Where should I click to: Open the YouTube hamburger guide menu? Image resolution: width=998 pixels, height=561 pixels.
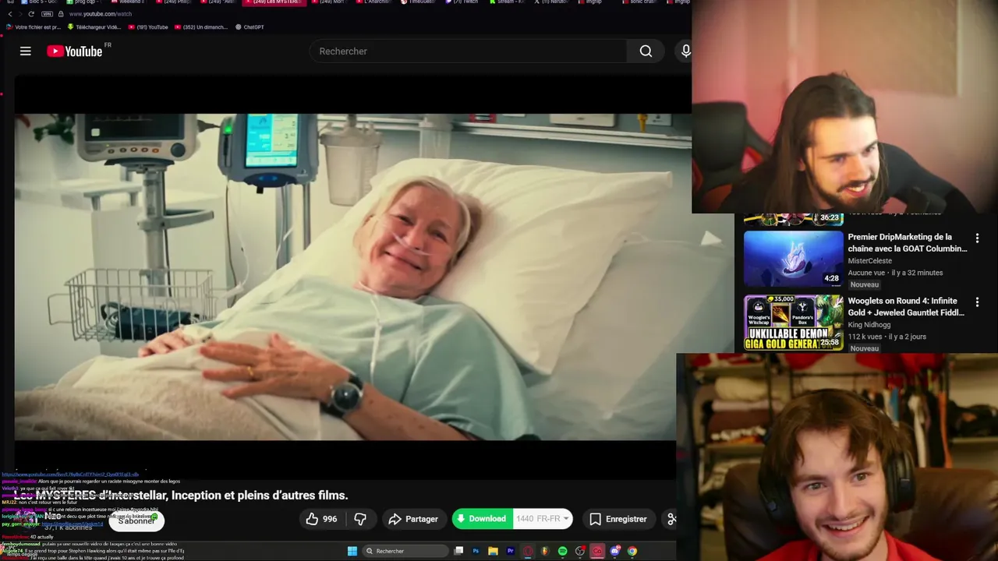coord(26,51)
